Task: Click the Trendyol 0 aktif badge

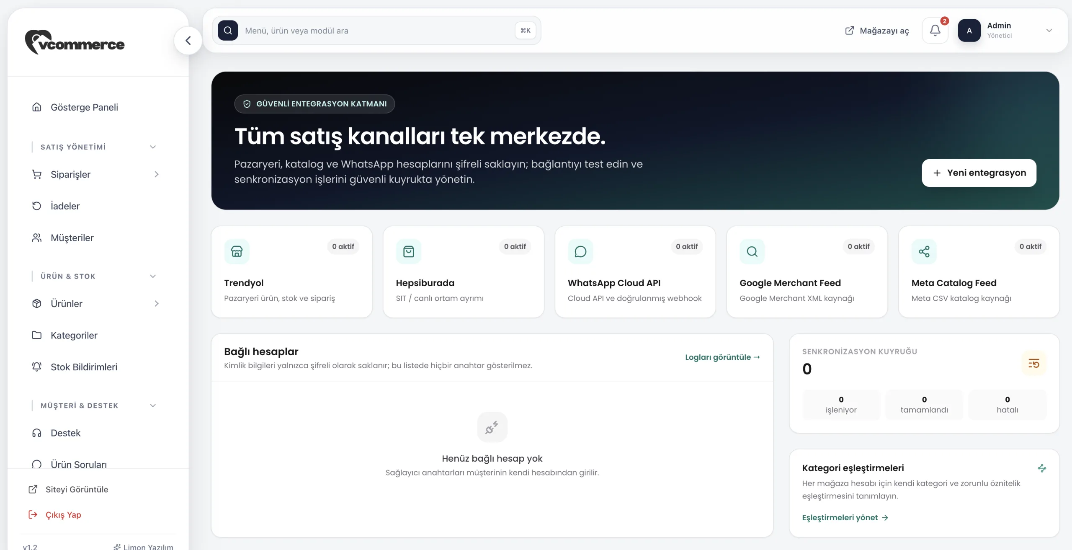Action: click(343, 246)
